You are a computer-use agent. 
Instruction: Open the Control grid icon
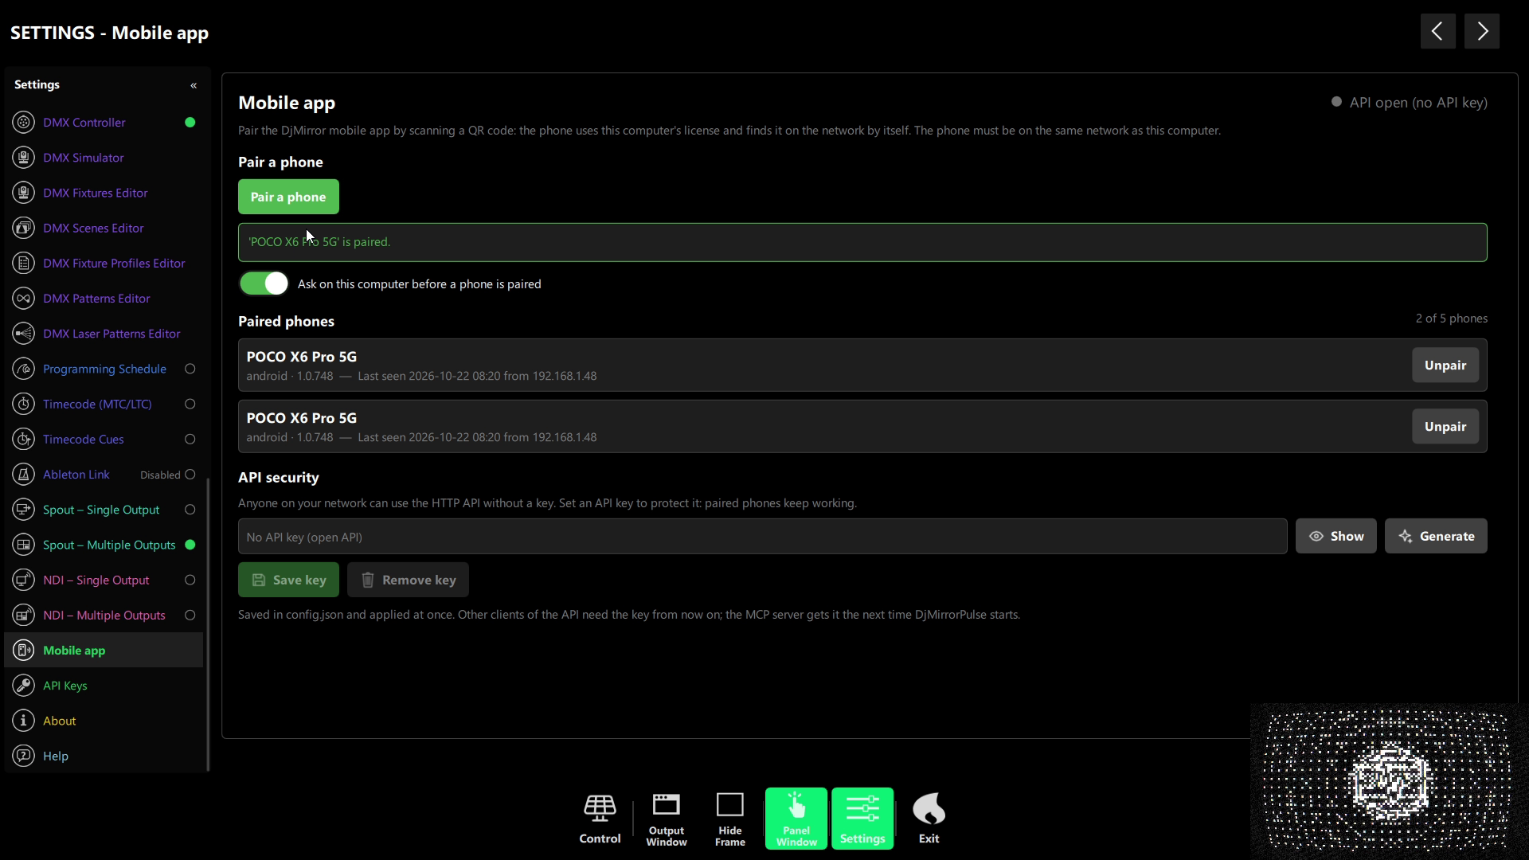coord(600,808)
